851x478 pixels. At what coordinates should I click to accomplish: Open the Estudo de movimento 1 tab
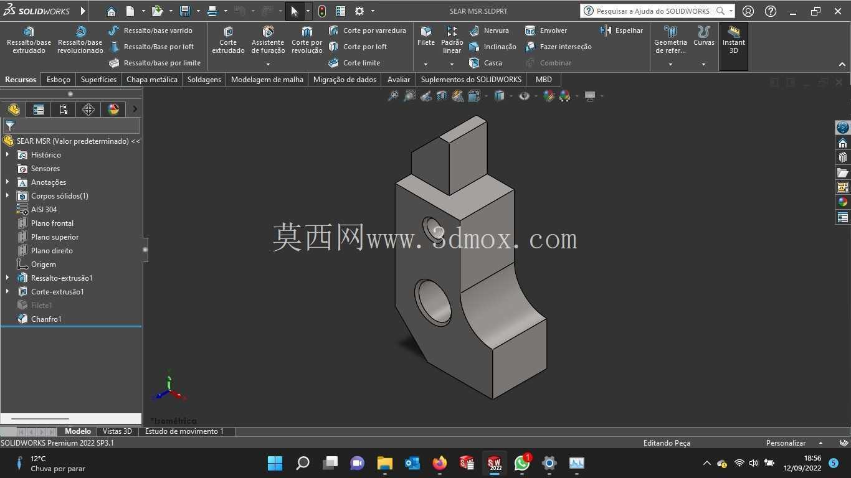[184, 431]
